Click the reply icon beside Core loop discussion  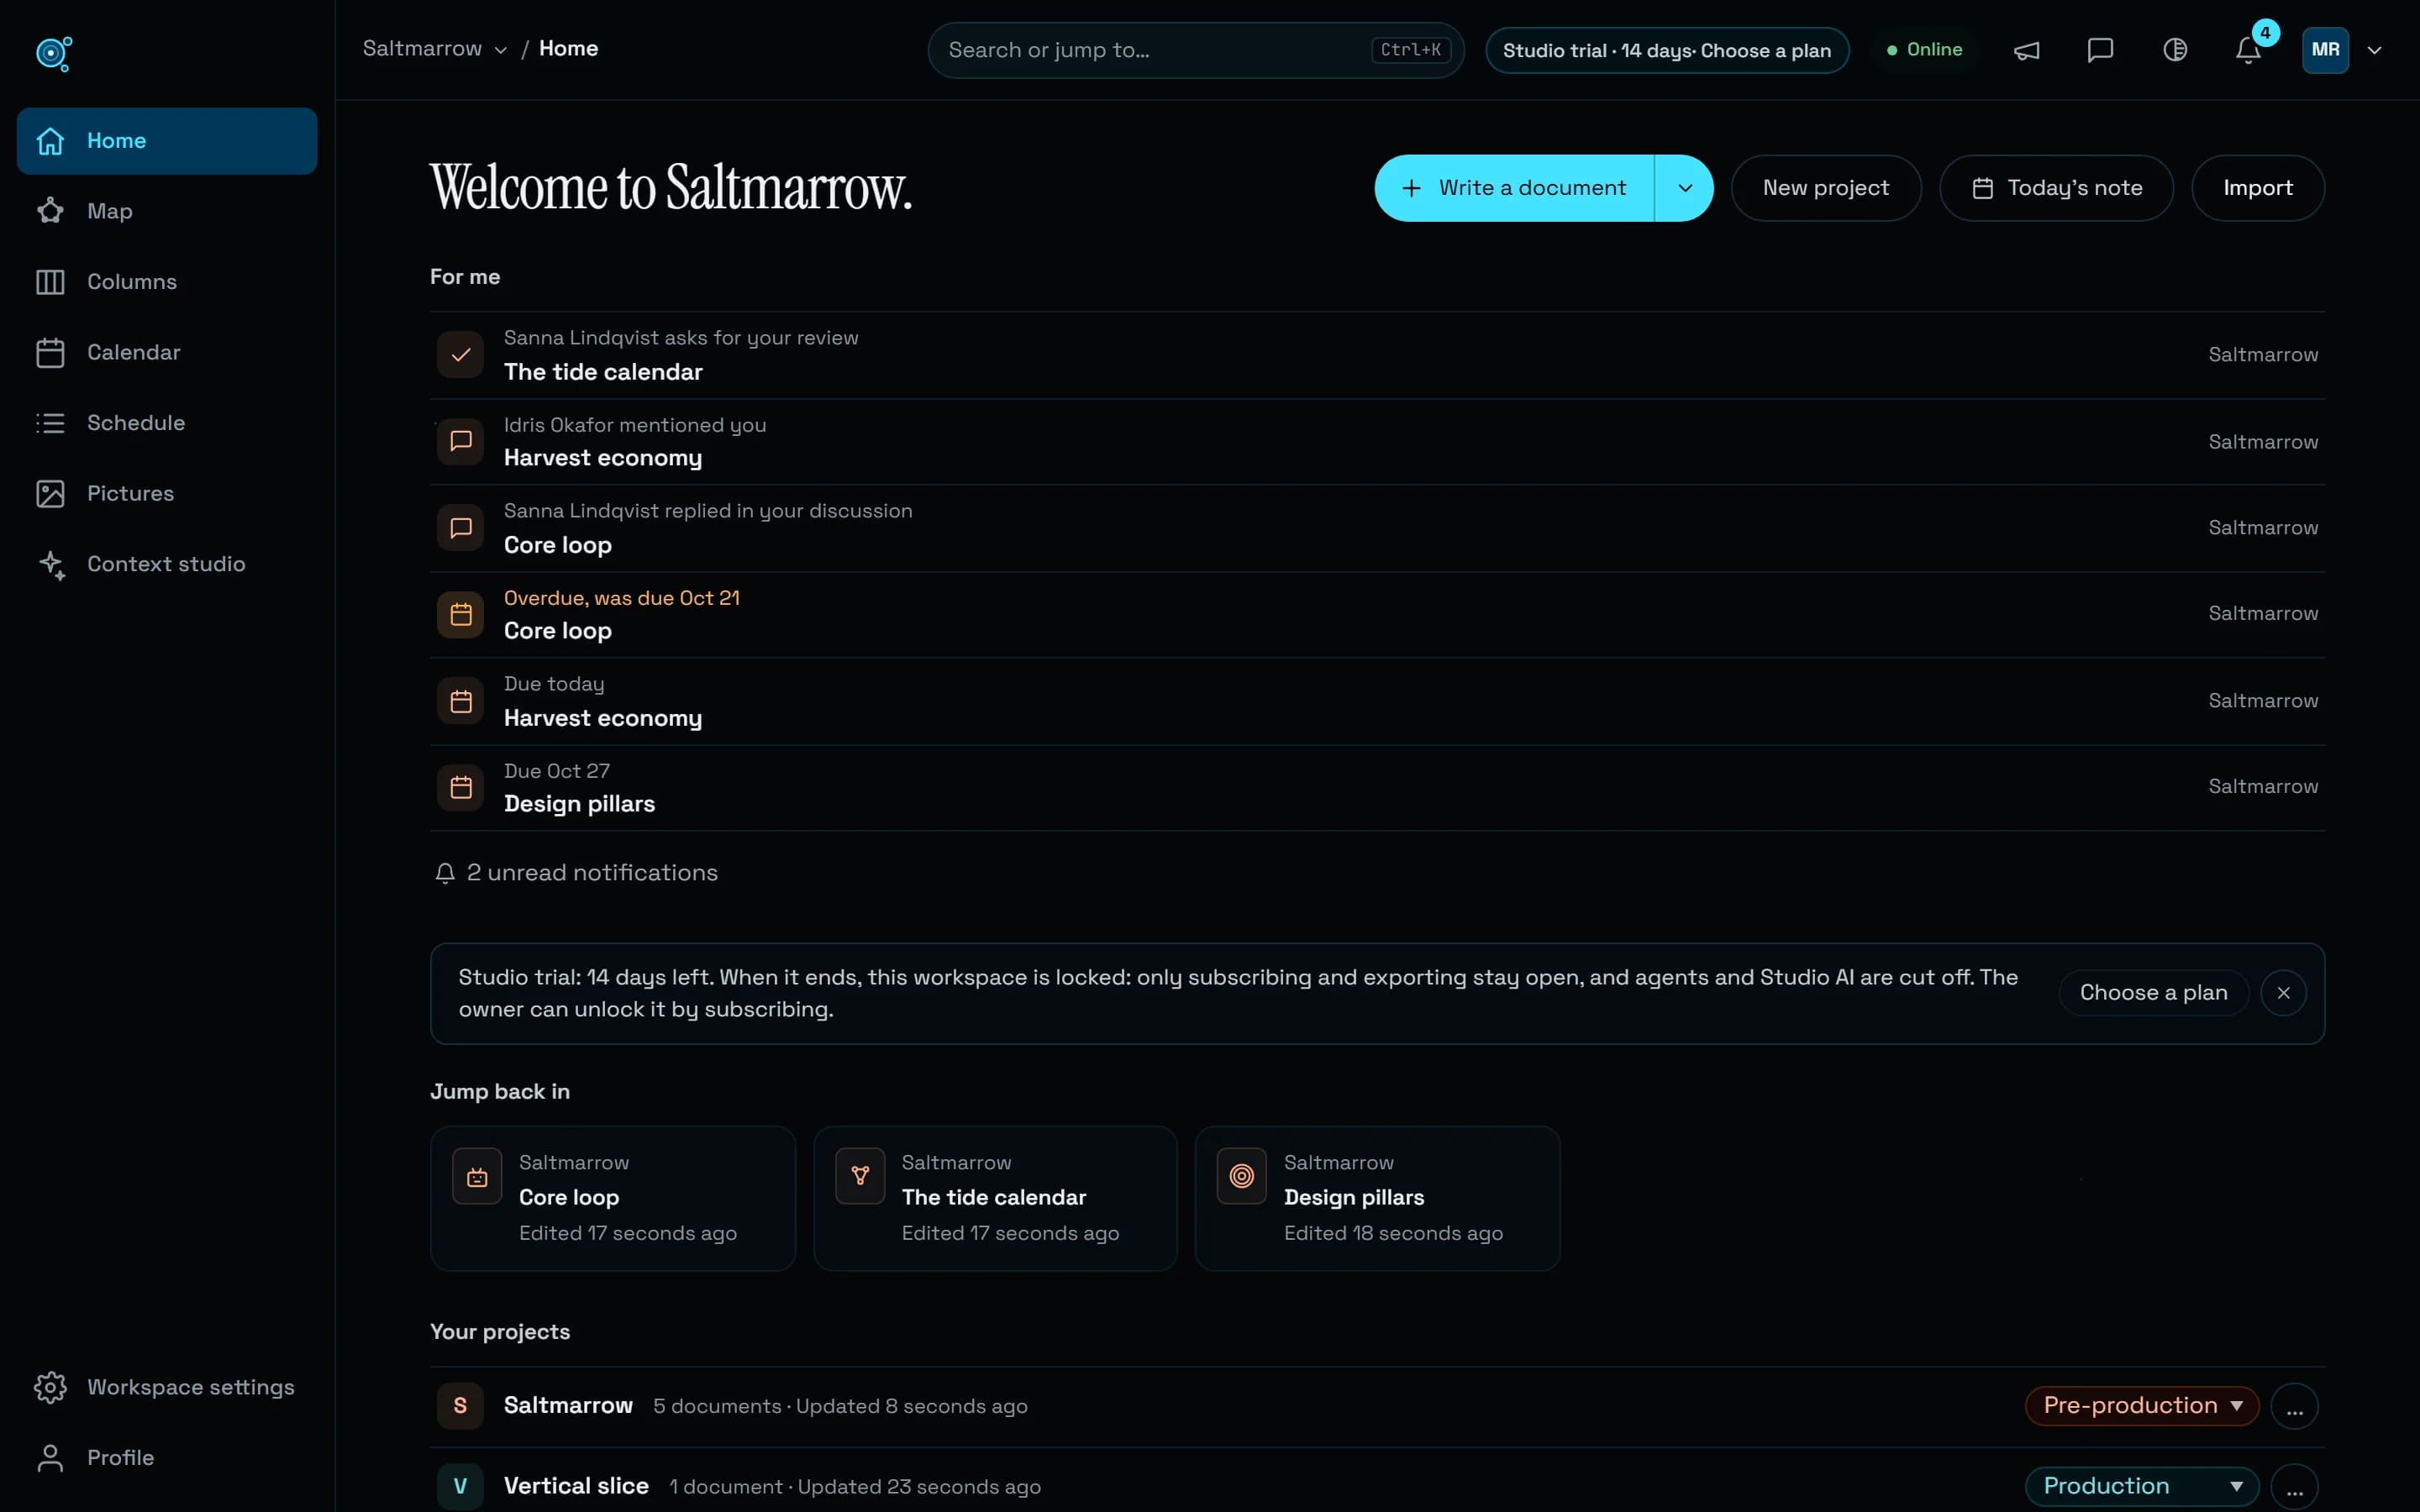coord(460,528)
